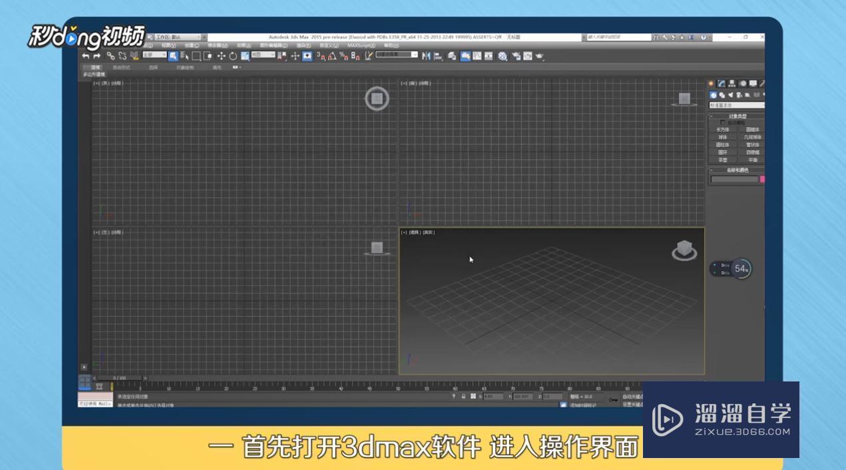Activate the Select and Manipulate tool
The width and height of the screenshot is (846, 470).
pyautogui.click(x=295, y=56)
